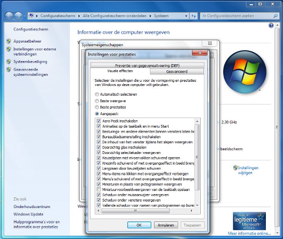
Task: Click the Toepassen button
Action: 192,225
